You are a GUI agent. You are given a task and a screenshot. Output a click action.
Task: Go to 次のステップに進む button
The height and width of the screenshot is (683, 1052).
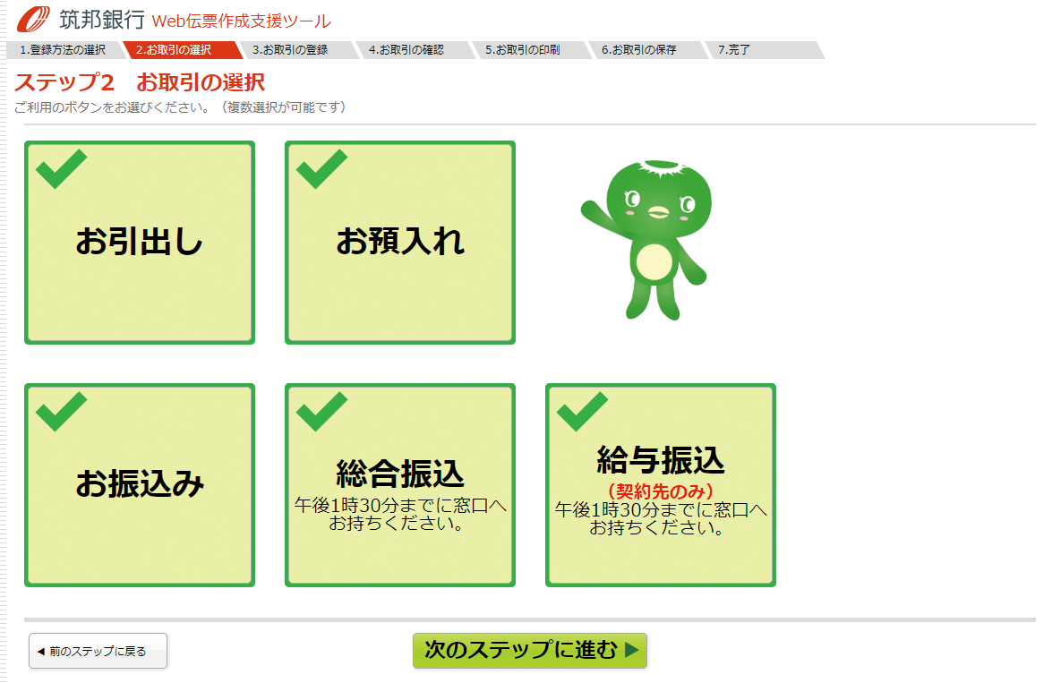(530, 650)
